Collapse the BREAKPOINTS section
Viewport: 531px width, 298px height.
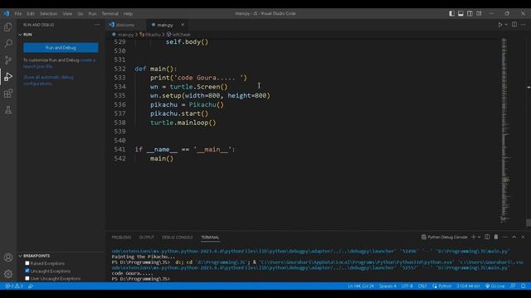(x=61, y=256)
